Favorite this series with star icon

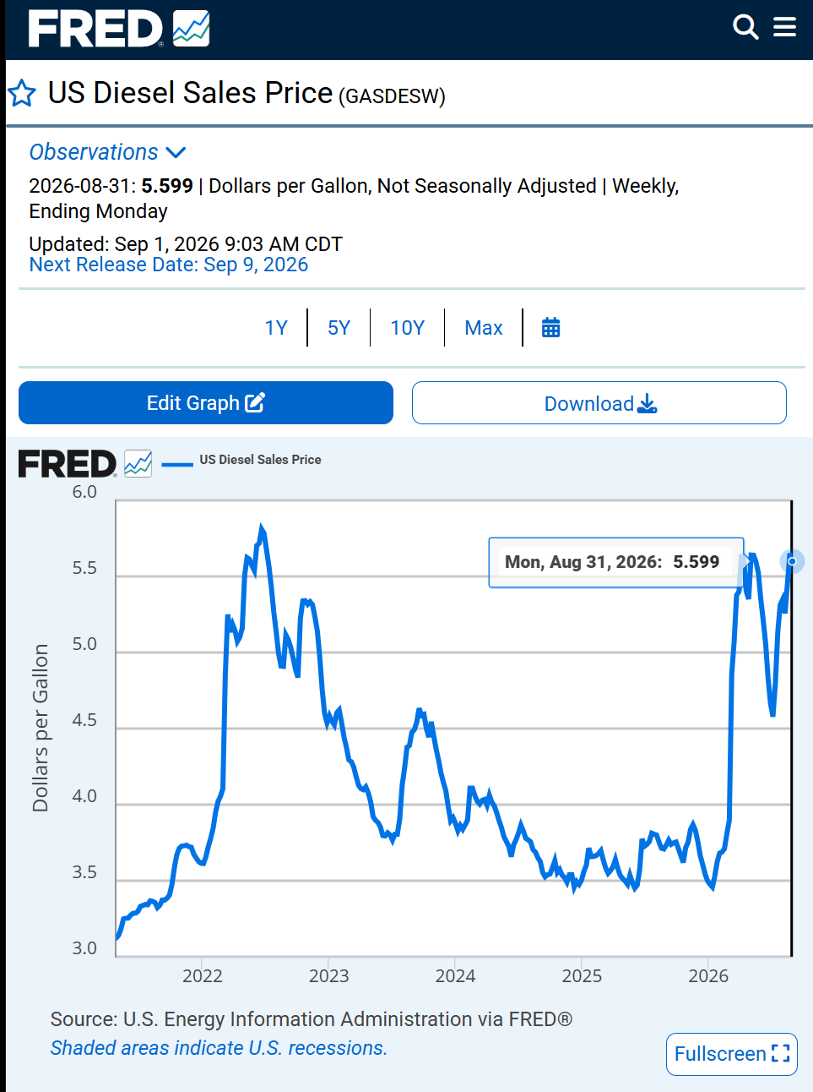pos(22,93)
